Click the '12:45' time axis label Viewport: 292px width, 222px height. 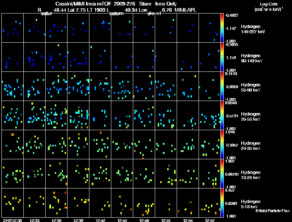point(122,220)
